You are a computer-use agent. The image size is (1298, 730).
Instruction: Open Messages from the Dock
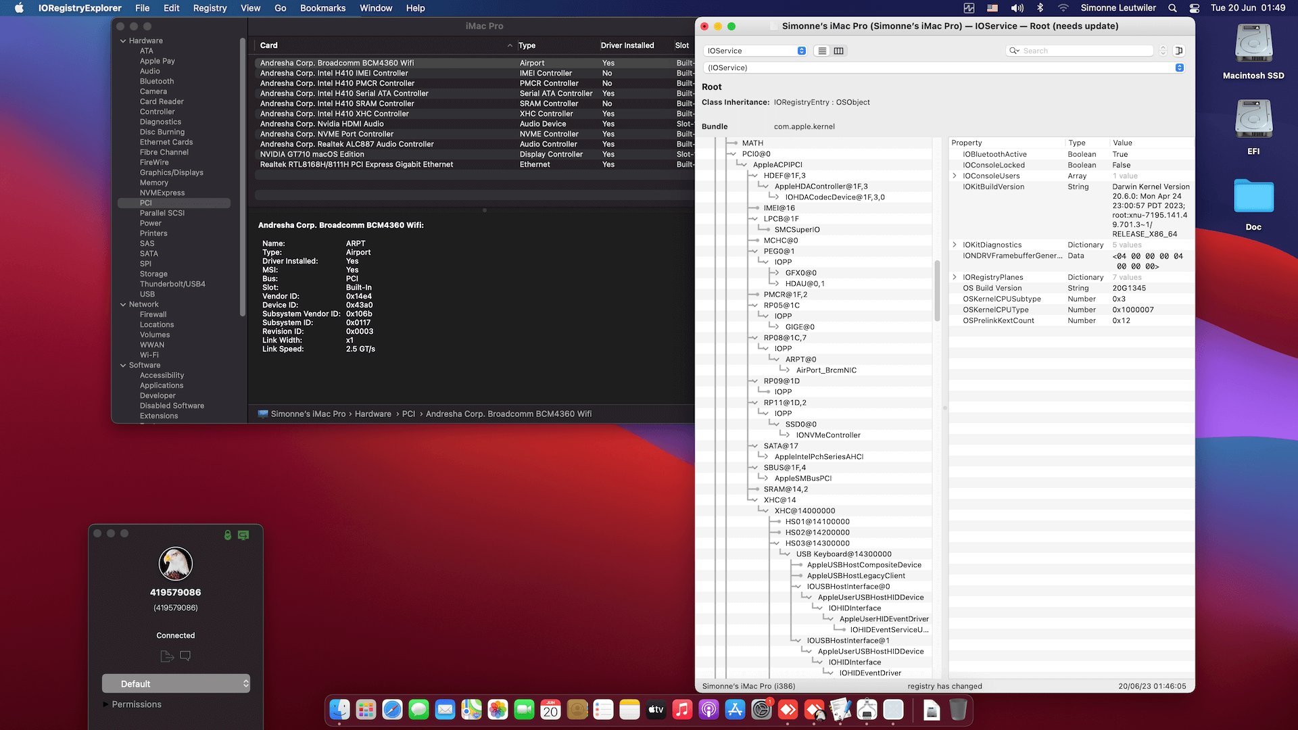(418, 710)
